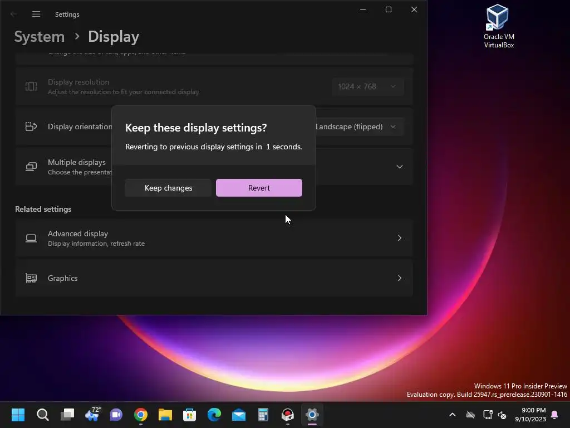Launch Google Chrome from the taskbar

click(141, 415)
